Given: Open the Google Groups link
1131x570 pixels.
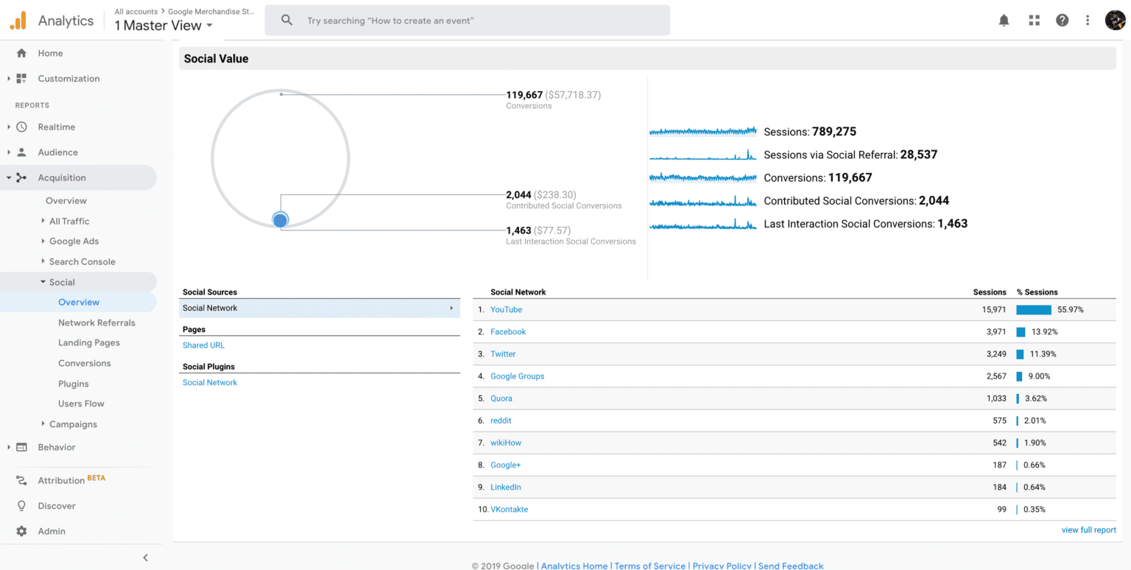Looking at the screenshot, I should point(517,376).
